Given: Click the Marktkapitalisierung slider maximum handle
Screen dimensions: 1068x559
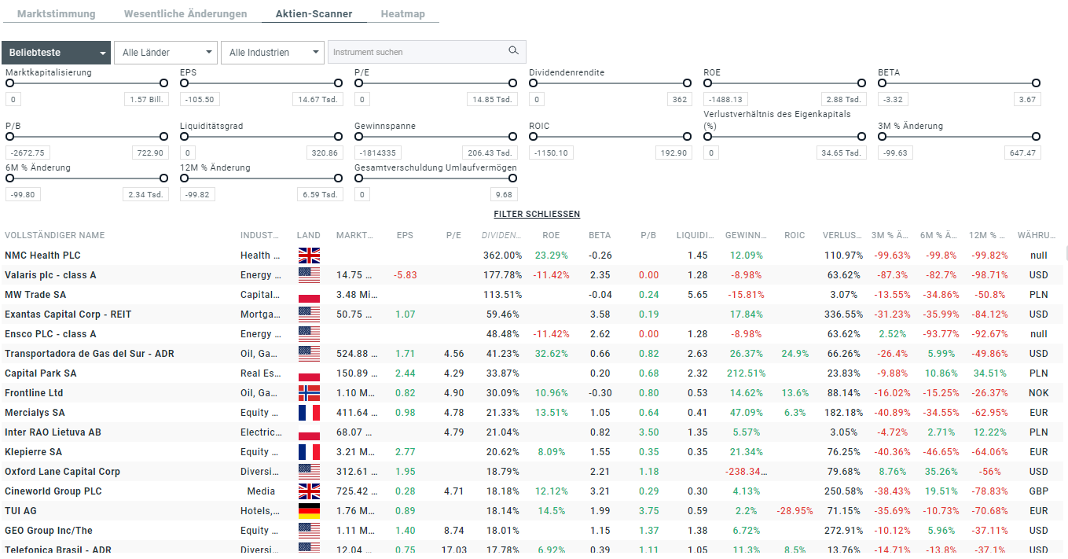Looking at the screenshot, I should [163, 83].
